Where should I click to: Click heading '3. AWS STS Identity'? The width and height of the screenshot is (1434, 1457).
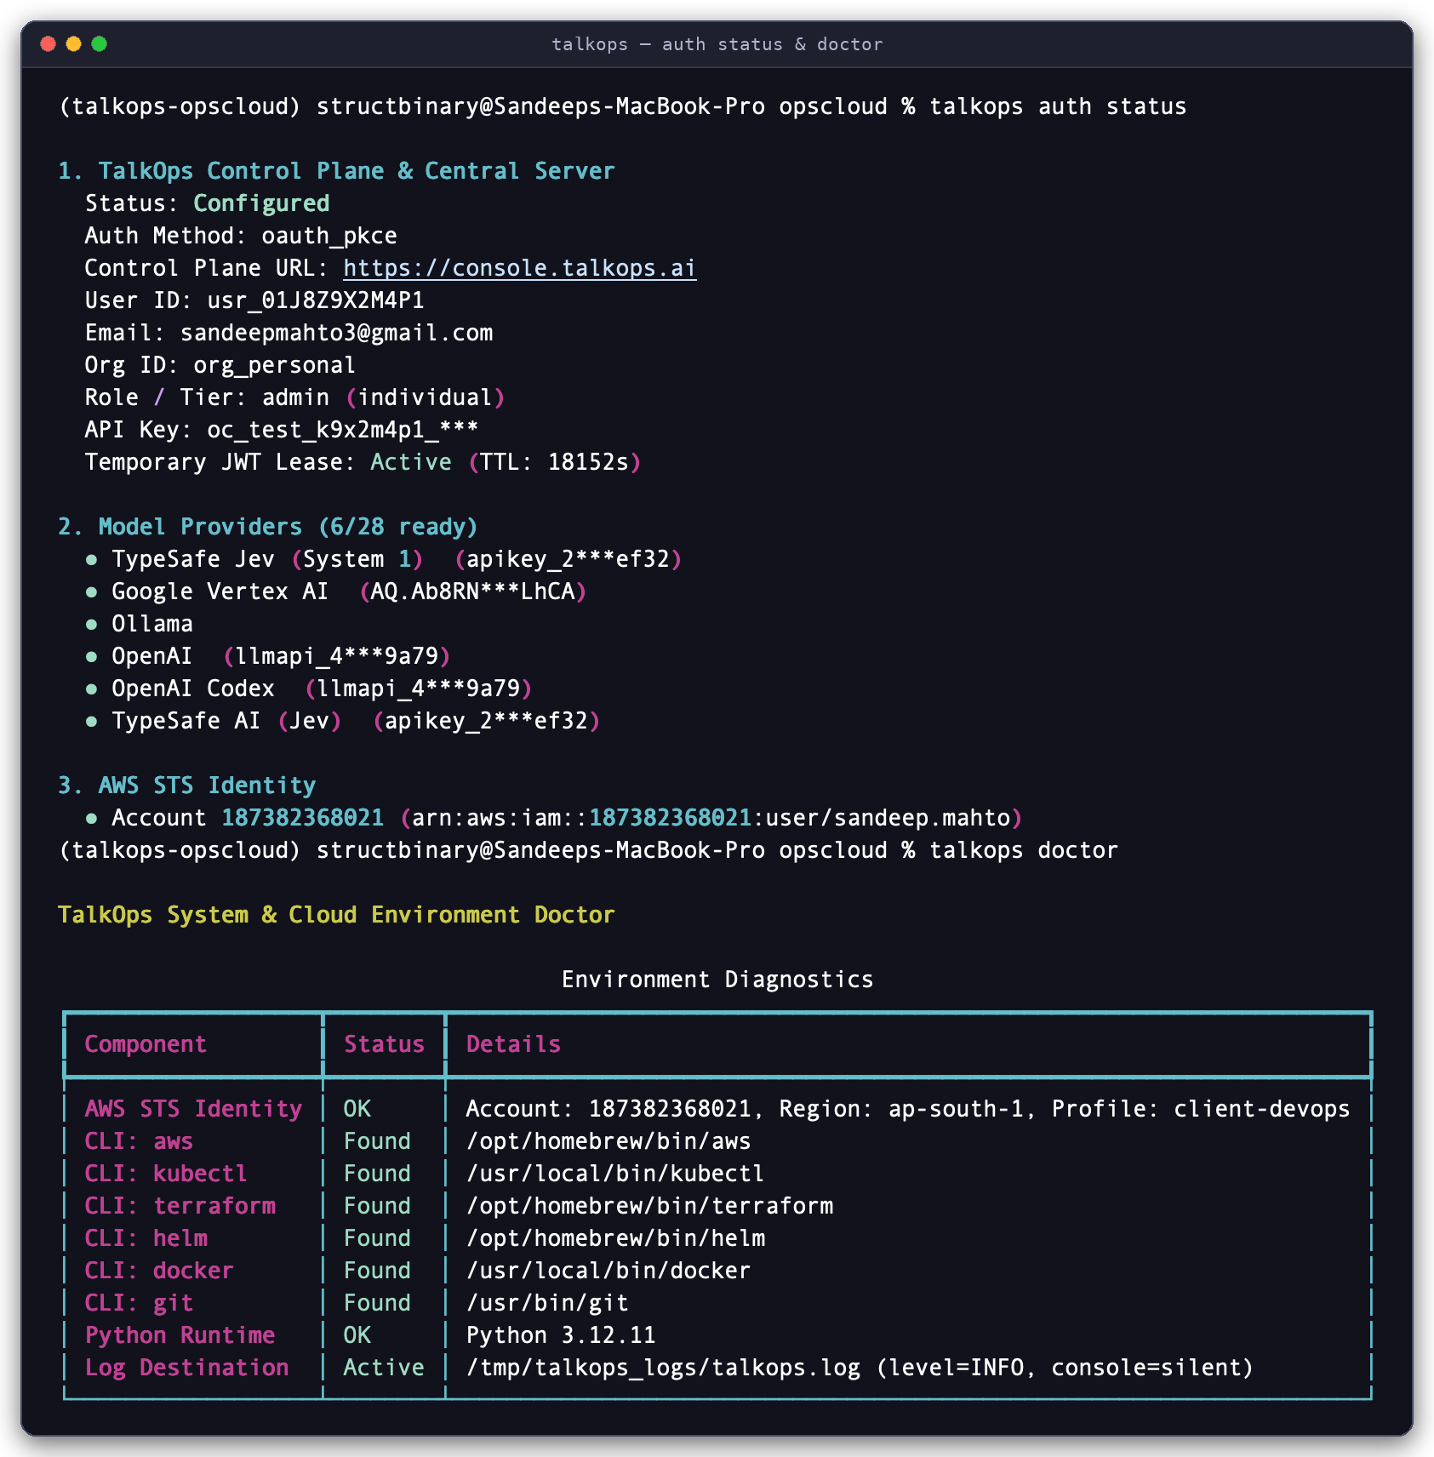point(186,786)
